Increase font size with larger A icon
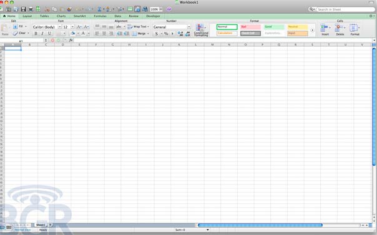 coord(79,27)
